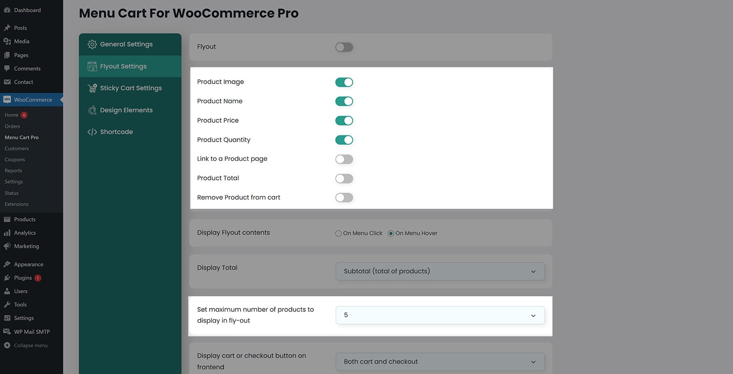The height and width of the screenshot is (374, 733).
Task: Click the Flyout Settings panel icon
Action: point(92,66)
